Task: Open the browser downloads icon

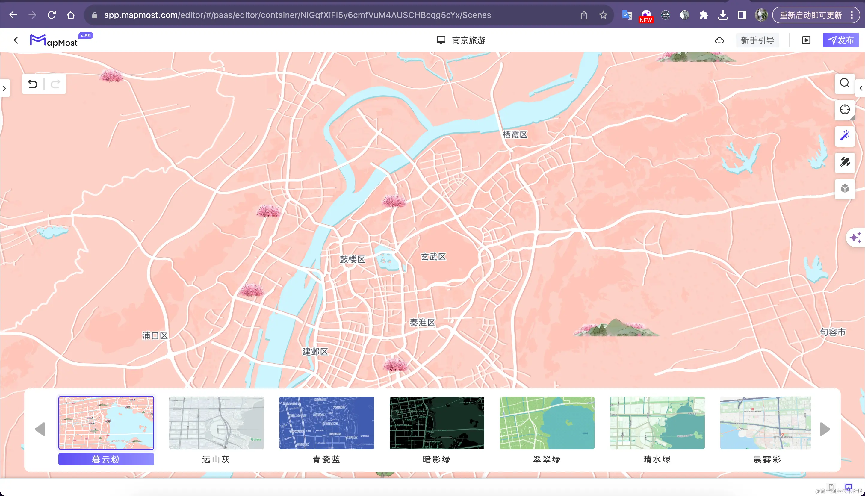Action: (723, 15)
